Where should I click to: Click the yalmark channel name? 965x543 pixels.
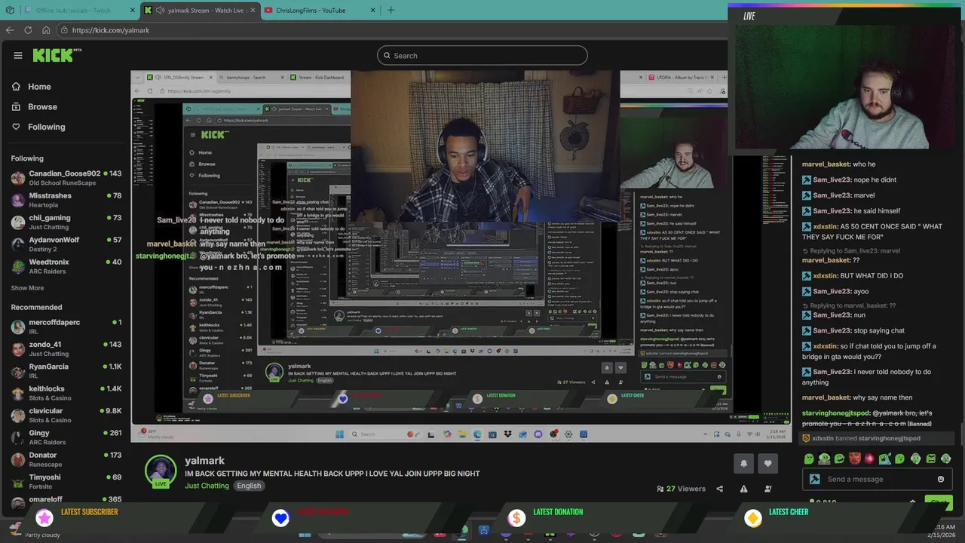[204, 461]
